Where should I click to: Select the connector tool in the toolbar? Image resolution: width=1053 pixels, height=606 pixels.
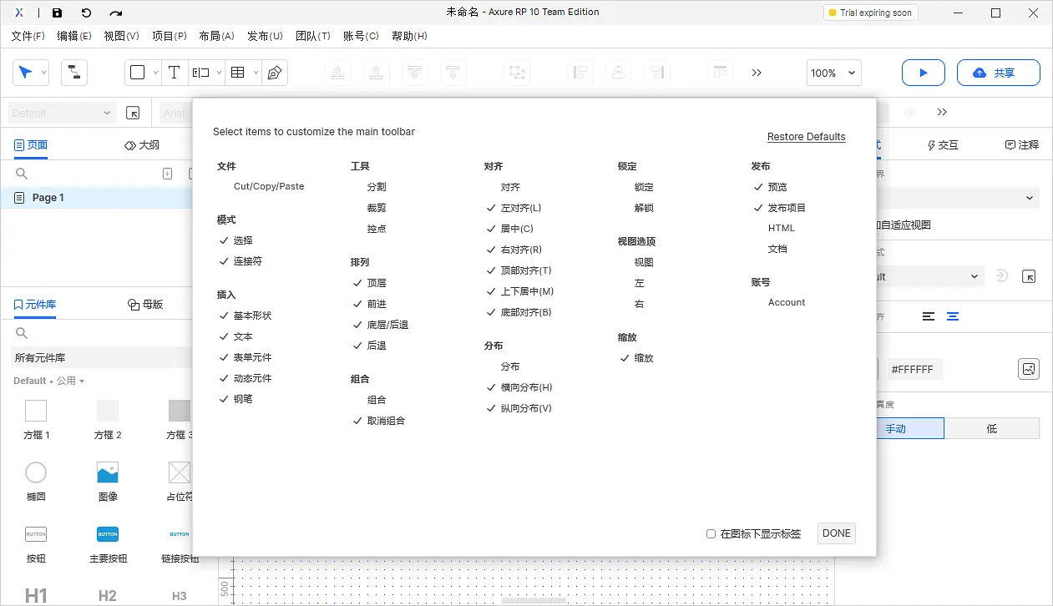(73, 73)
